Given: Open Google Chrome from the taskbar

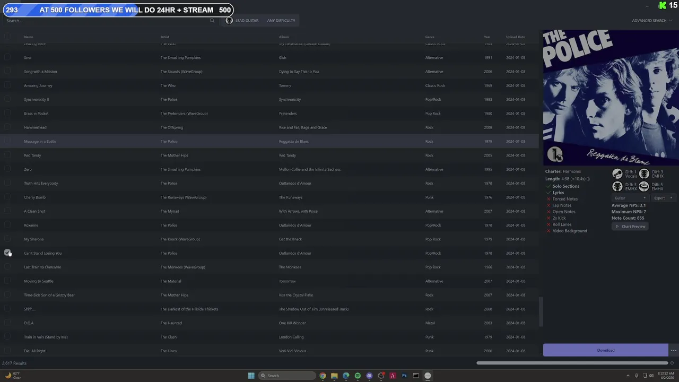Looking at the screenshot, I should (323, 376).
